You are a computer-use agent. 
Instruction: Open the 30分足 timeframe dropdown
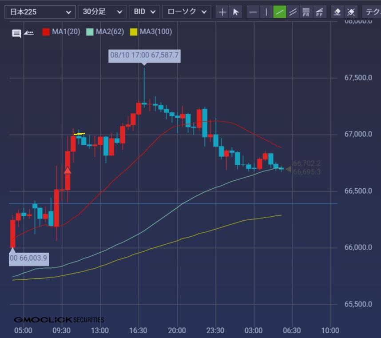(102, 12)
